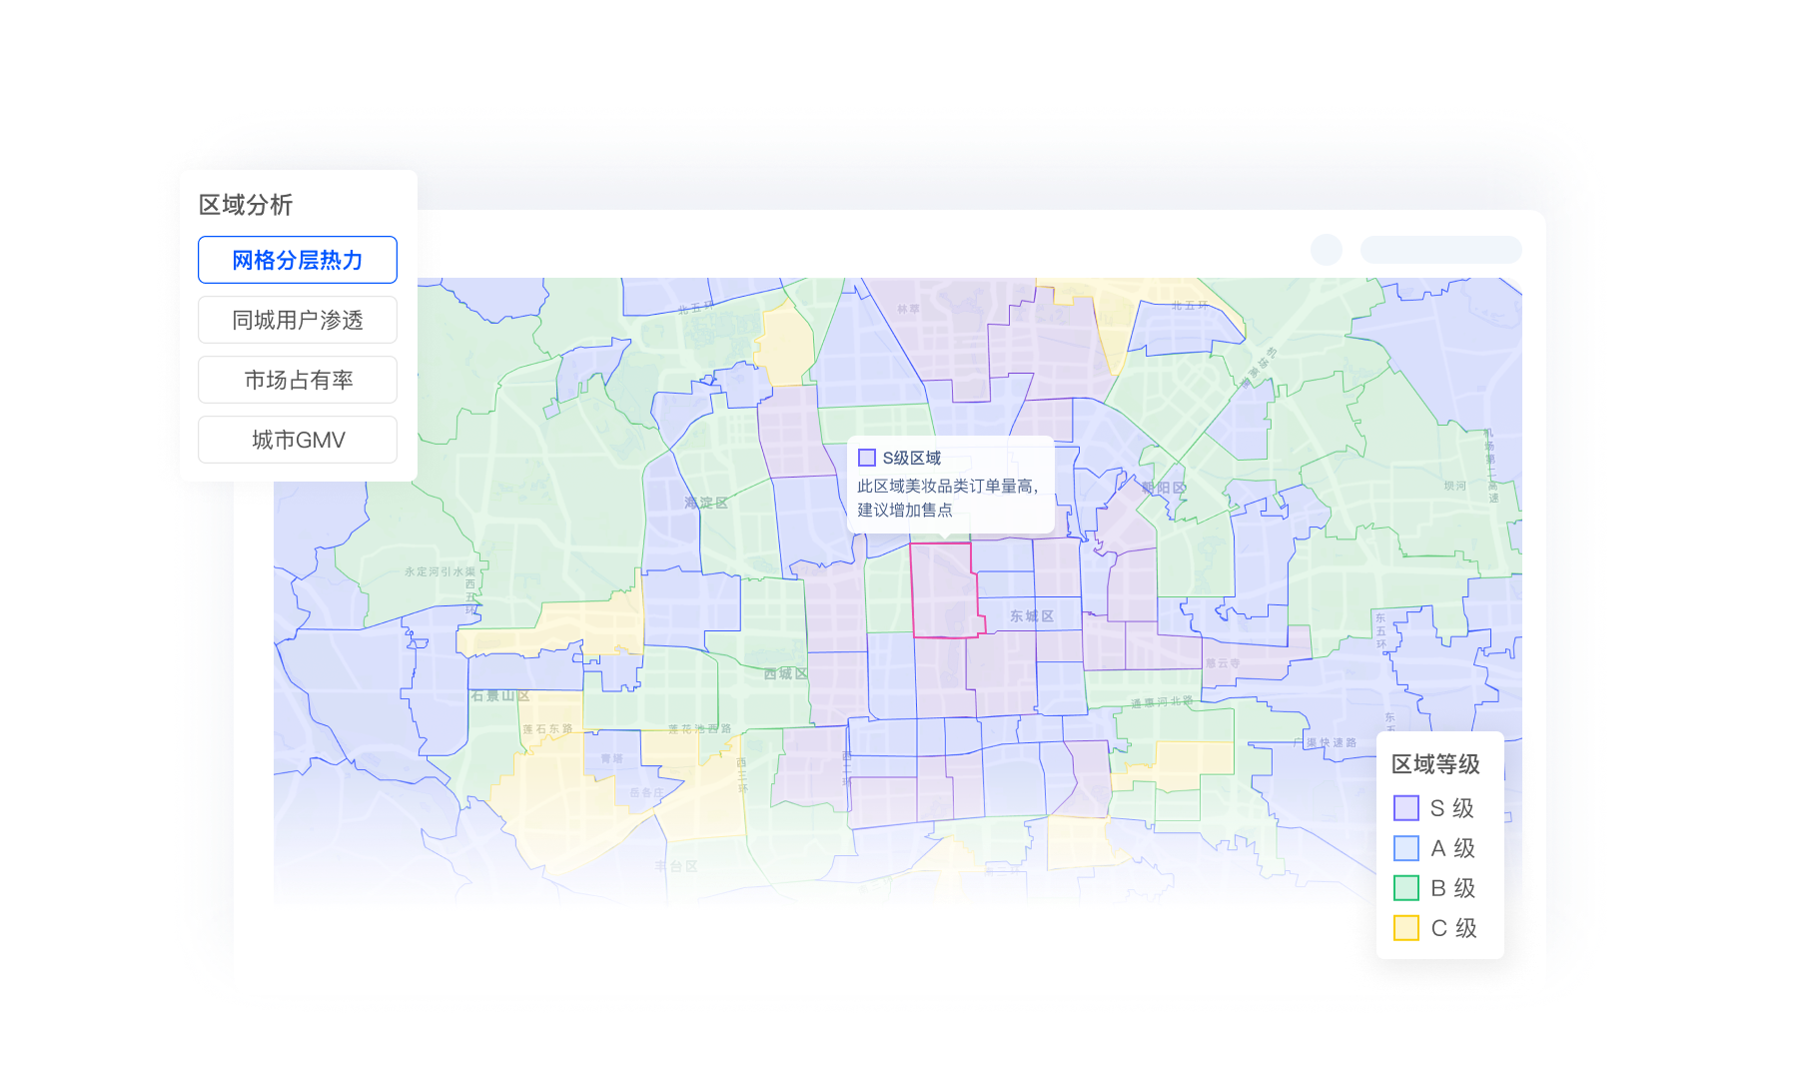Click the 石景山区 district label
1798x1079 pixels.
[499, 695]
